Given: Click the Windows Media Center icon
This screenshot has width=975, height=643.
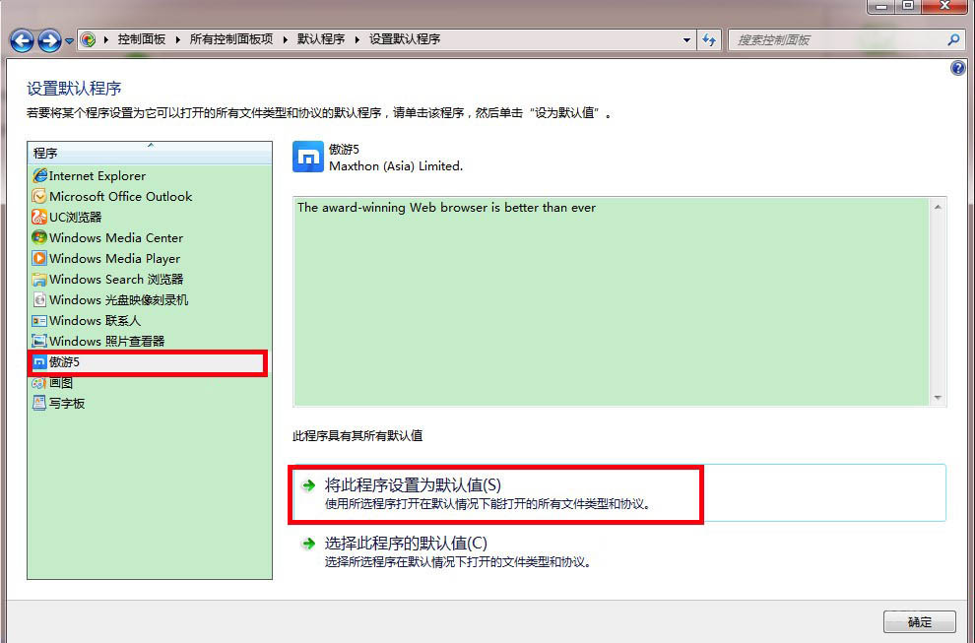Looking at the screenshot, I should click(39, 237).
